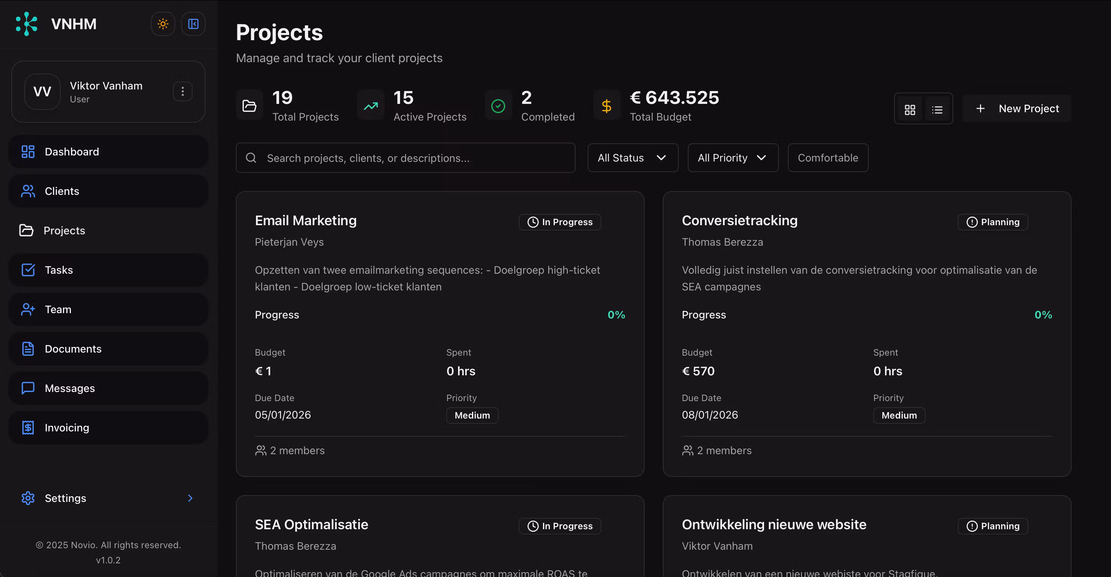Click the Total Budget dollar icon
Viewport: 1111px width, 577px height.
[606, 106]
